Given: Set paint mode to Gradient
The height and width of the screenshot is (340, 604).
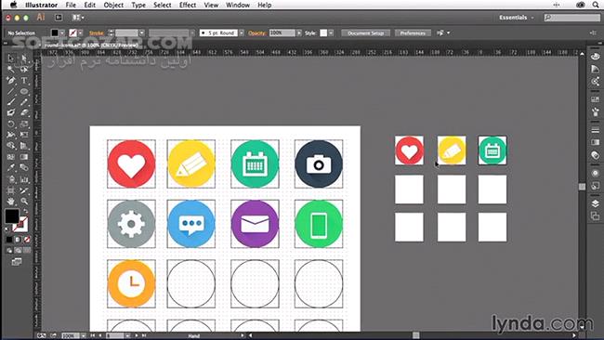Looking at the screenshot, I should 18,240.
